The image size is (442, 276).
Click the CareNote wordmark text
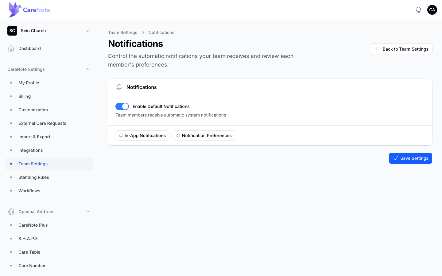tap(37, 10)
